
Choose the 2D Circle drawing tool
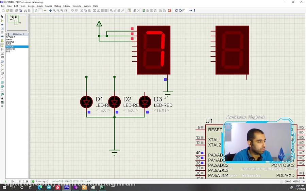(2, 86)
